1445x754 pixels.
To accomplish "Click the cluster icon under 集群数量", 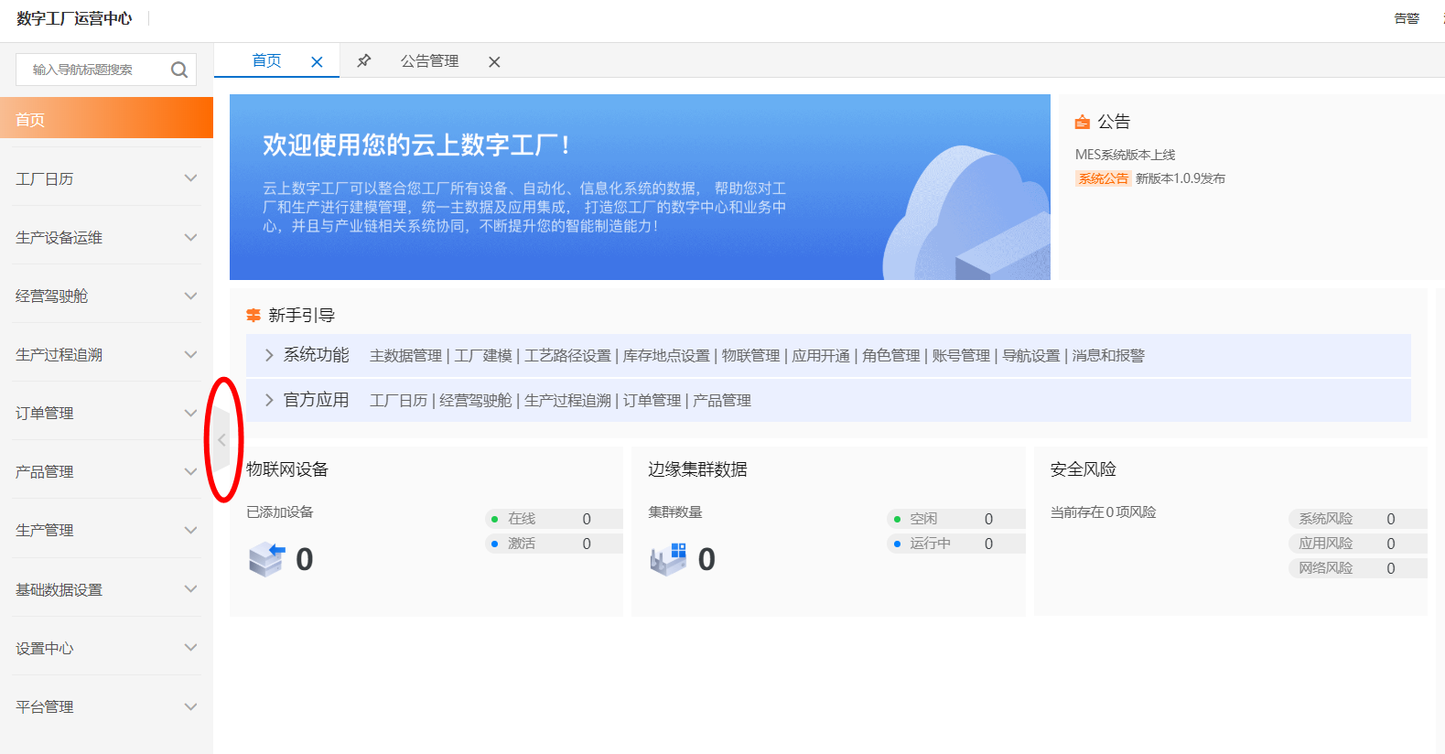I will click(x=669, y=559).
